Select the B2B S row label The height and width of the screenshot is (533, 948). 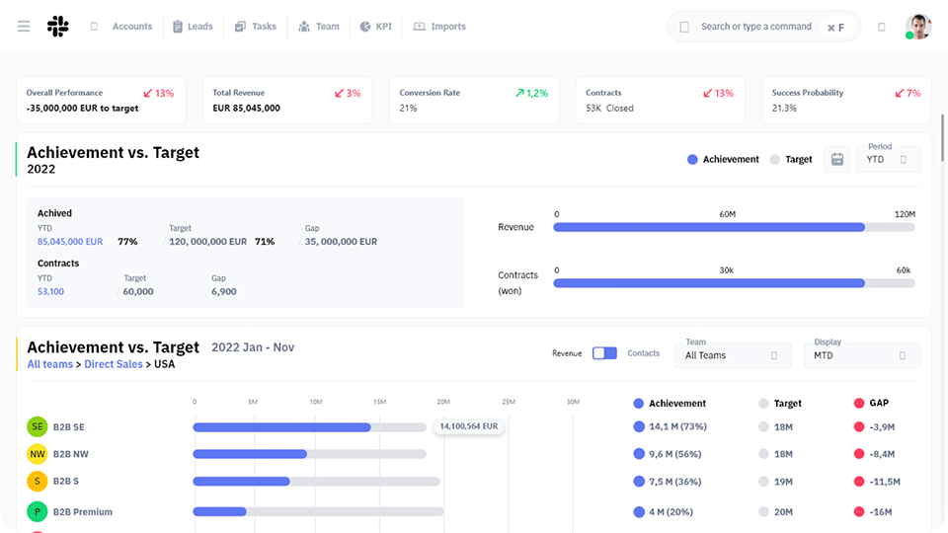66,482
